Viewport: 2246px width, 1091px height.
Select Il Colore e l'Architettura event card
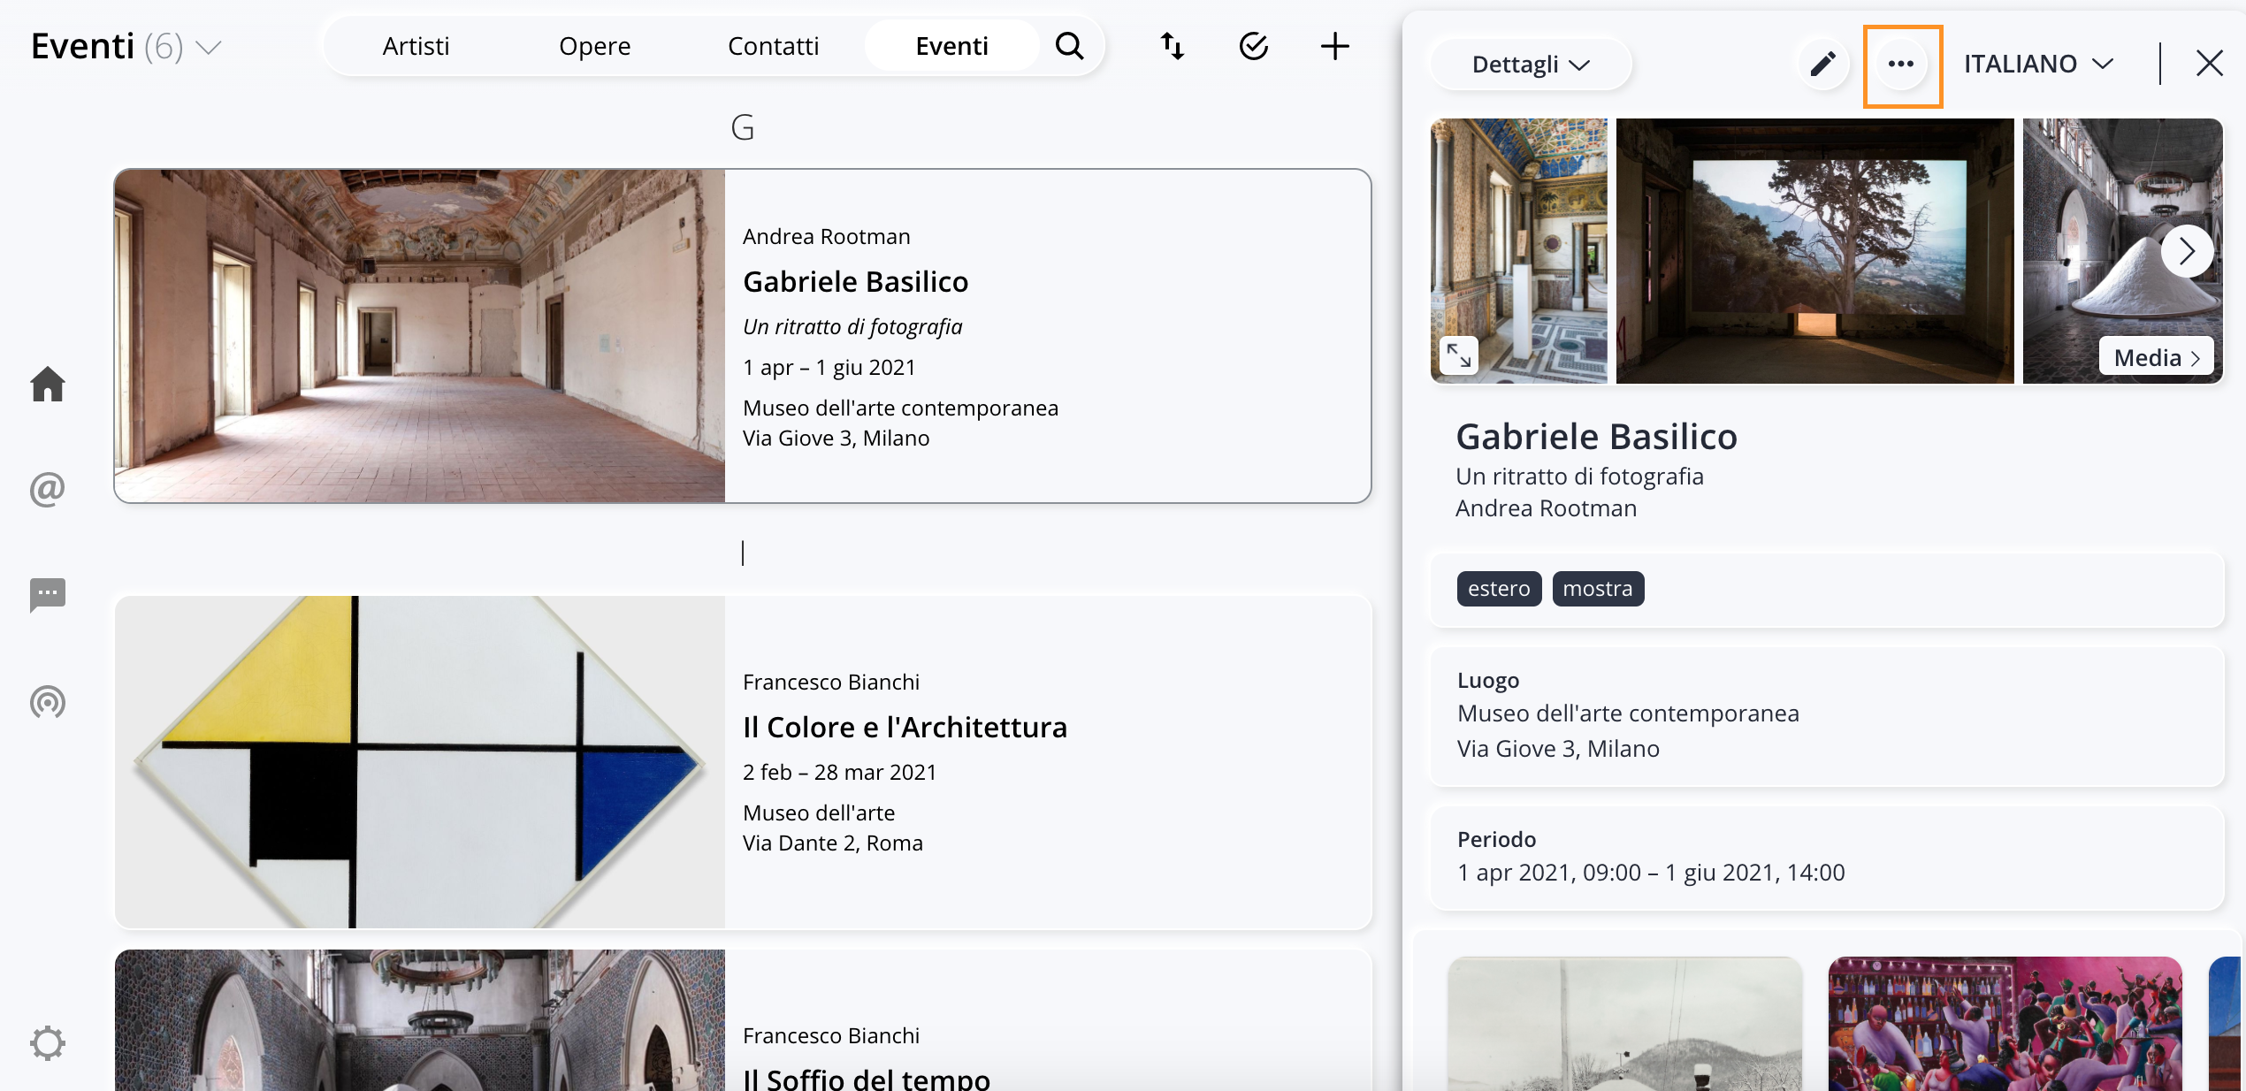pos(743,762)
